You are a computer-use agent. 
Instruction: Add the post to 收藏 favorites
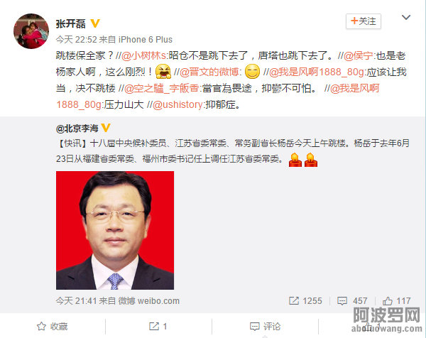pos(52,327)
